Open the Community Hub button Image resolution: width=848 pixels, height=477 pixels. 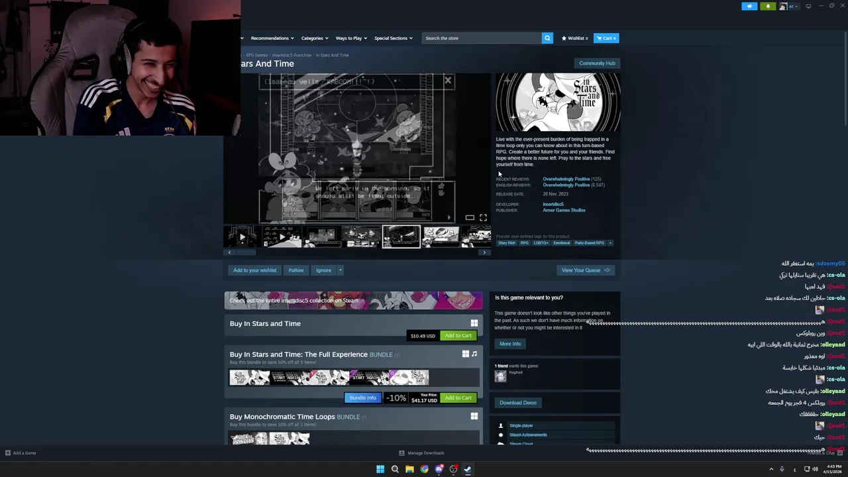point(597,63)
